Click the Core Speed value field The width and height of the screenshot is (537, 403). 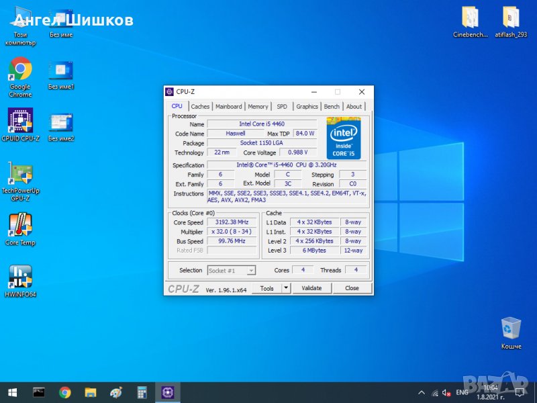231,222
